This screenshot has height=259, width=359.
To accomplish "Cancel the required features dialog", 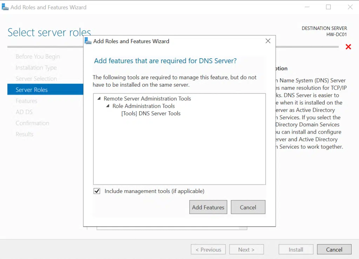I will [248, 207].
